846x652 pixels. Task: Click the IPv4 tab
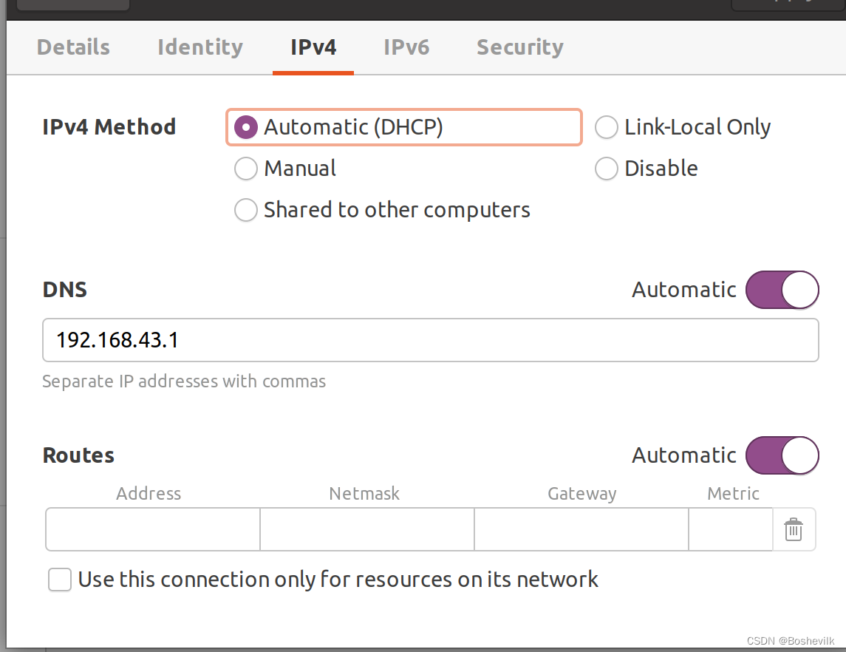(313, 47)
